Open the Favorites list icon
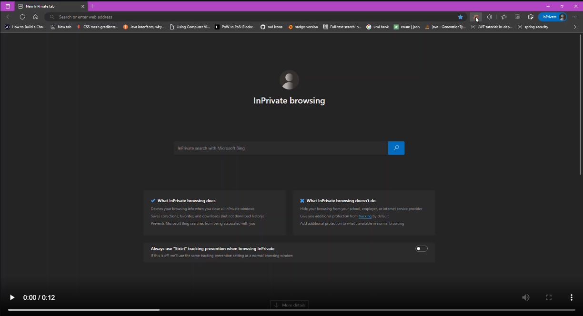Image resolution: width=583 pixels, height=316 pixels. coord(504,17)
